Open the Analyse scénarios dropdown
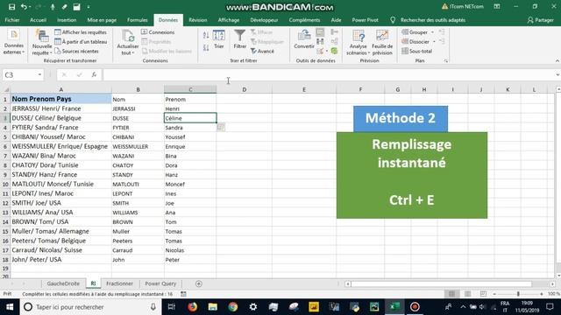The width and height of the screenshot is (561, 315). pos(359,43)
